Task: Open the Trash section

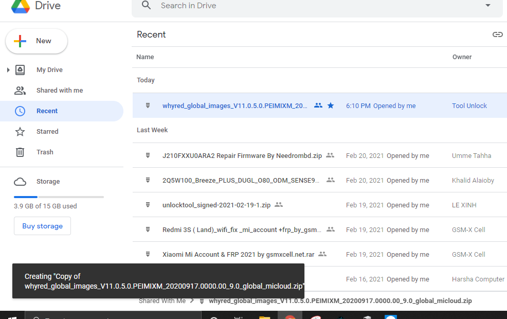Action: click(x=45, y=152)
